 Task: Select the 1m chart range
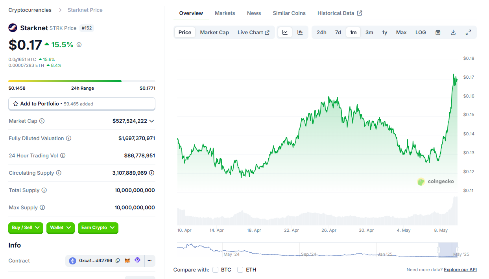tap(353, 32)
